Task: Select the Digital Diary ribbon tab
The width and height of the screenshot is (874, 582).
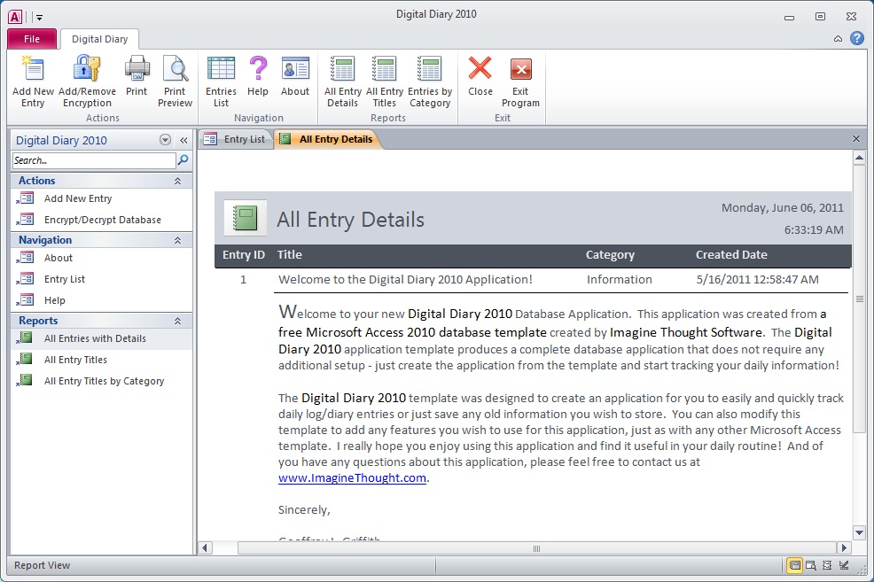Action: 100,39
